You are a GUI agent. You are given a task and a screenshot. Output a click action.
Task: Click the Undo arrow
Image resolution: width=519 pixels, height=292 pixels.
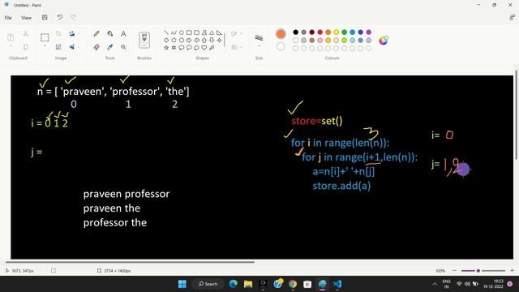click(x=59, y=17)
